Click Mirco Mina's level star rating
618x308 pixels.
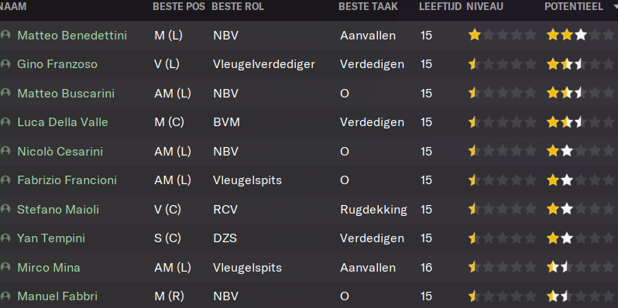[x=503, y=268]
